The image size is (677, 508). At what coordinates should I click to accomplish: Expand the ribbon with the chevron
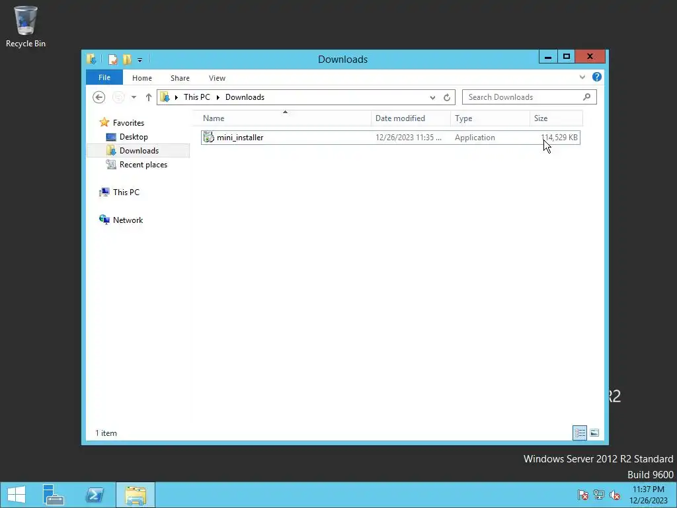(x=582, y=77)
